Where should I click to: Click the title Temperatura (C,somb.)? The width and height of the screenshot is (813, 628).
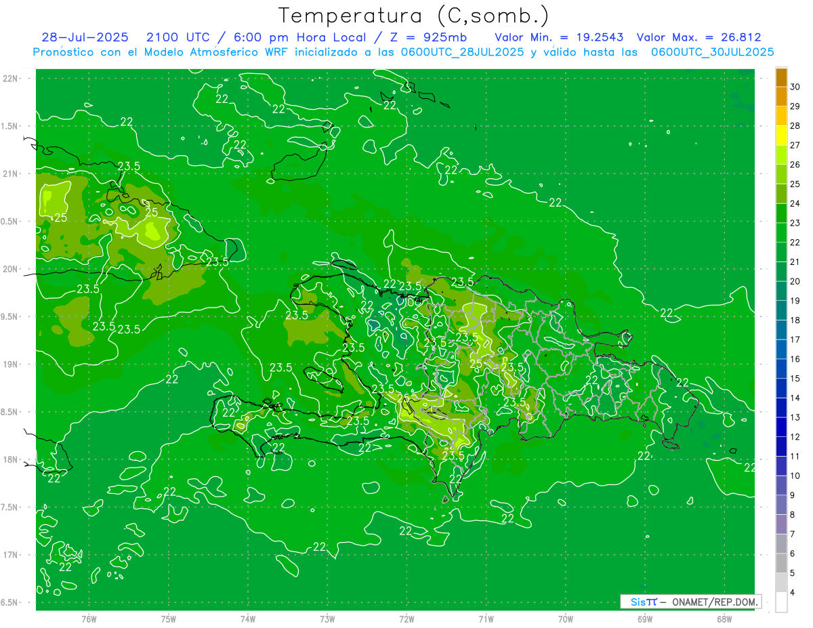[x=414, y=16]
